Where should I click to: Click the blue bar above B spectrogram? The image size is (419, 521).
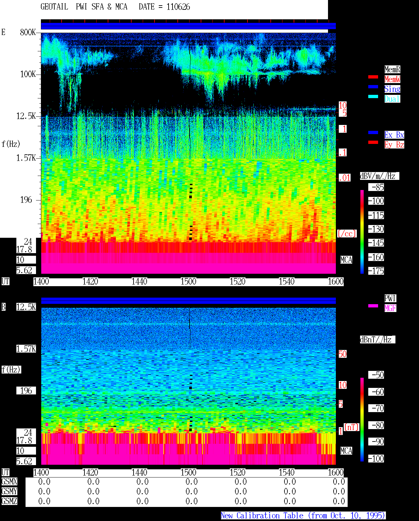pos(188,301)
